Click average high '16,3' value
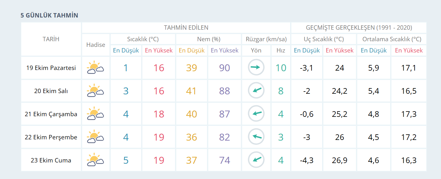Screen dimensions: 441x179 [x=409, y=160]
